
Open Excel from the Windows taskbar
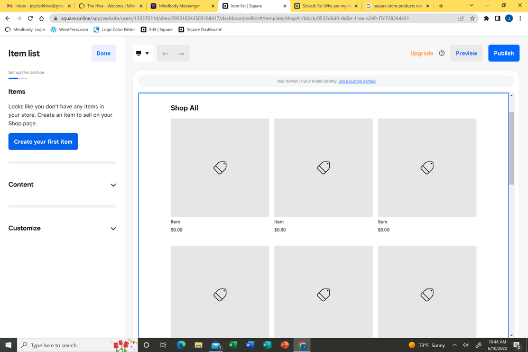pos(233,345)
